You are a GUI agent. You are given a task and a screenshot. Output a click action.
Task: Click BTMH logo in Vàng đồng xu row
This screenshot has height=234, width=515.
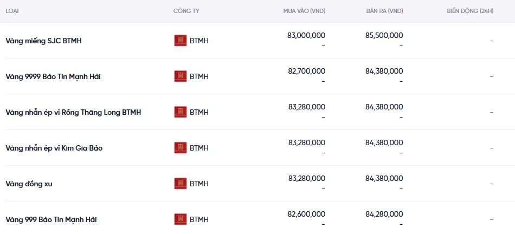click(x=180, y=184)
